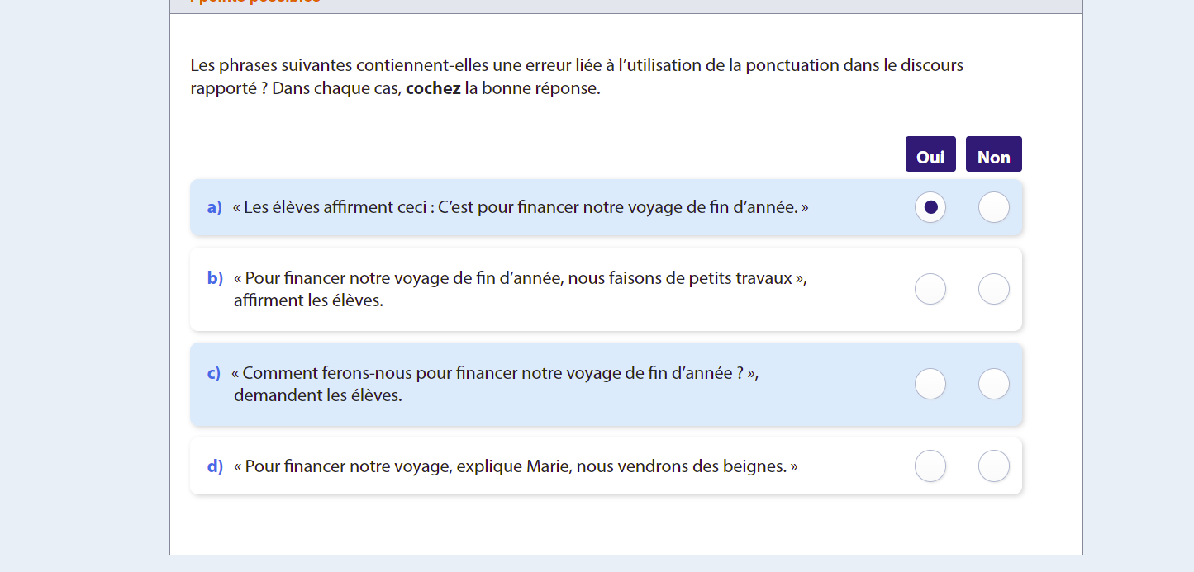Click the 'c)' item label
Image resolution: width=1194 pixels, height=572 pixels.
point(214,373)
